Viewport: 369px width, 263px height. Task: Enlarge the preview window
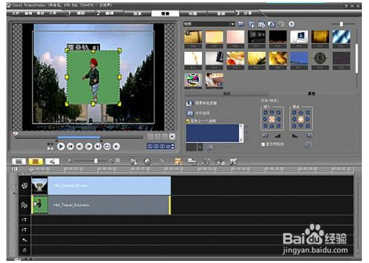(x=172, y=136)
